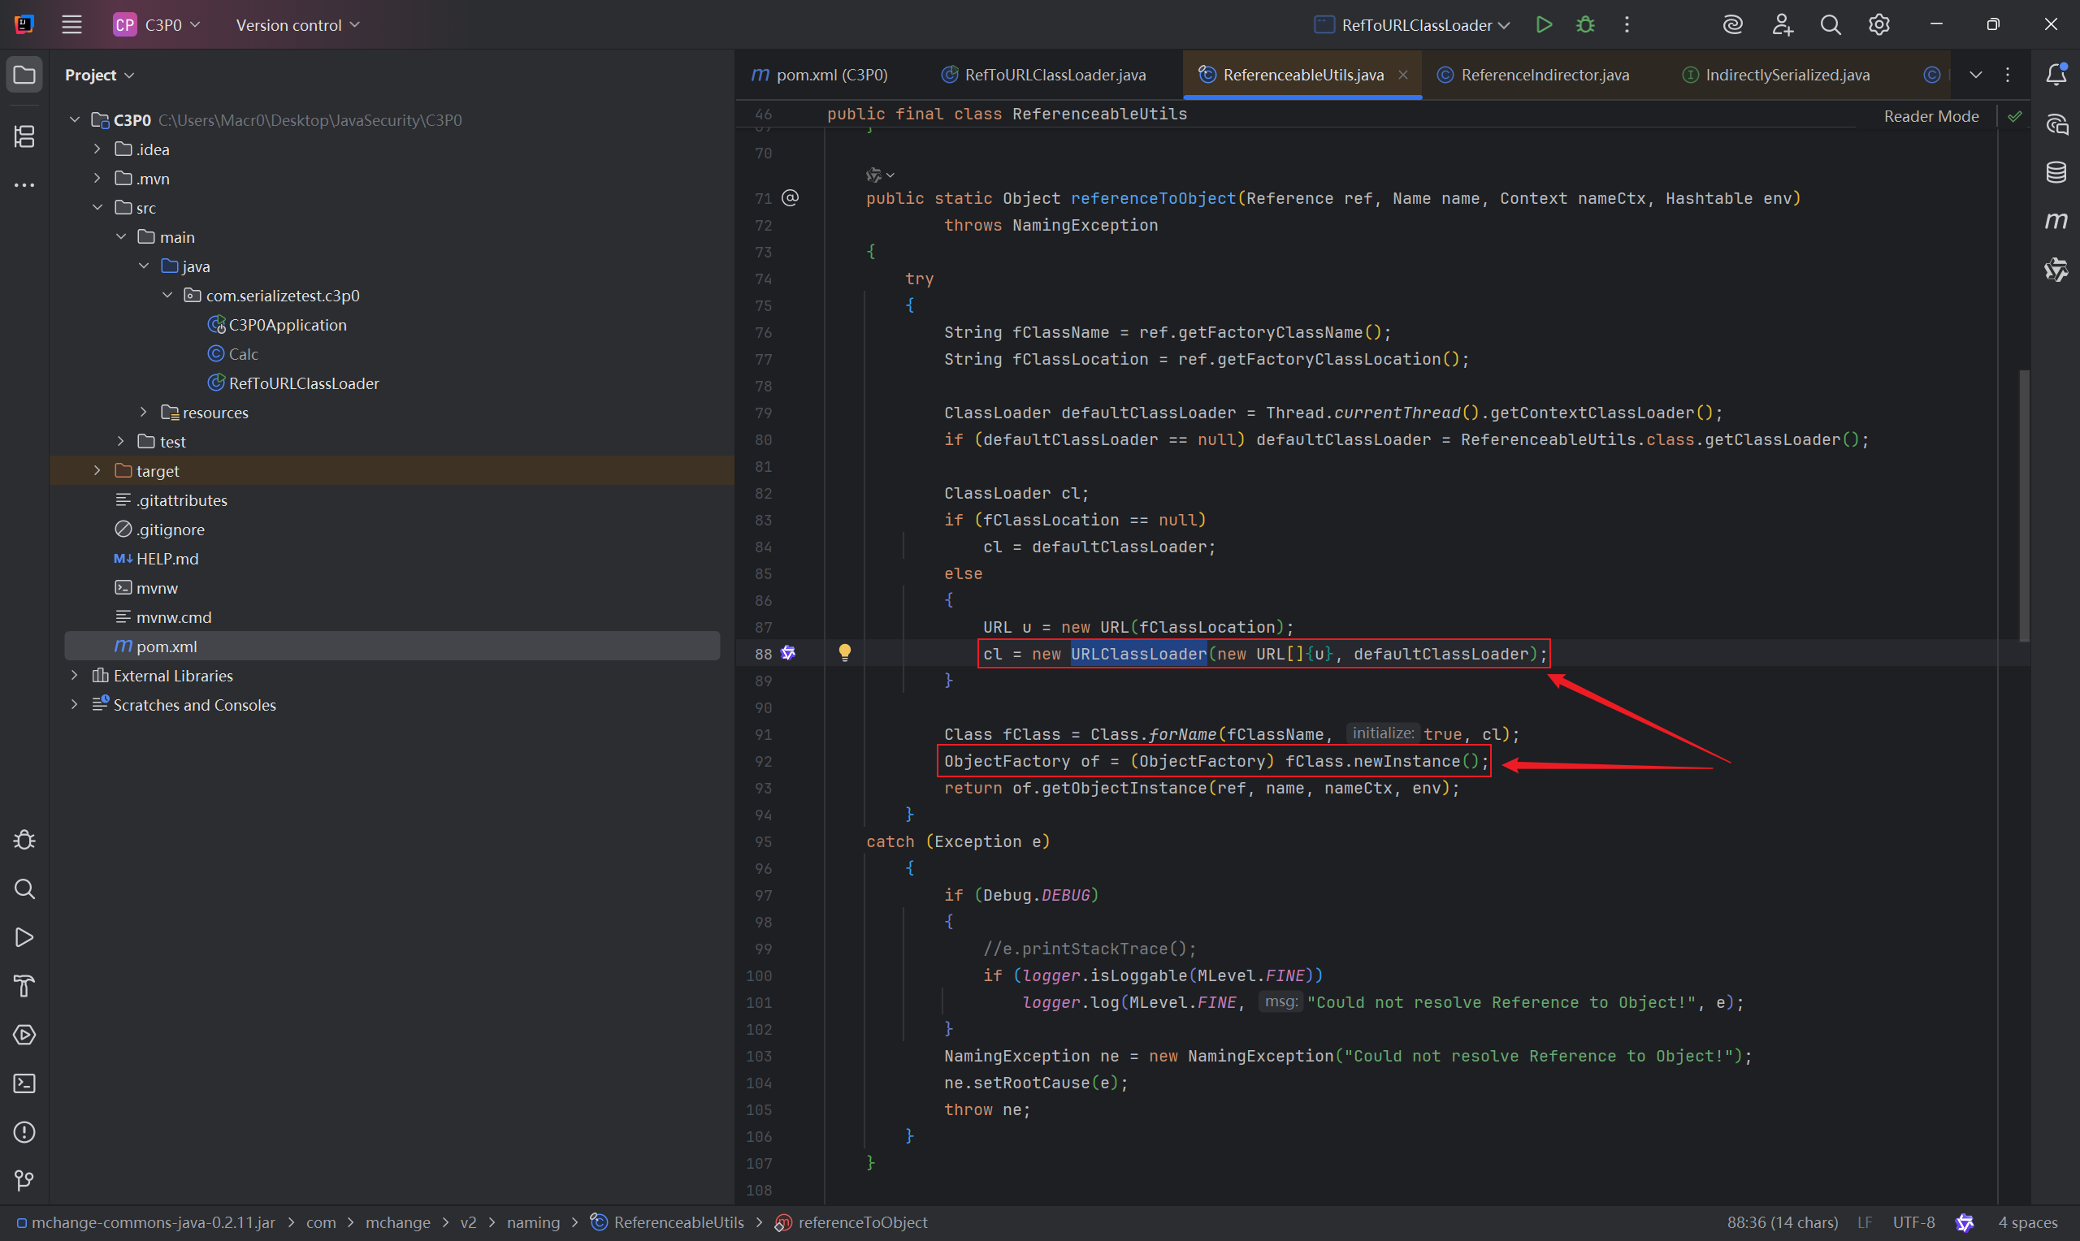Expand the .idea folder
The image size is (2080, 1241).
(x=97, y=149)
